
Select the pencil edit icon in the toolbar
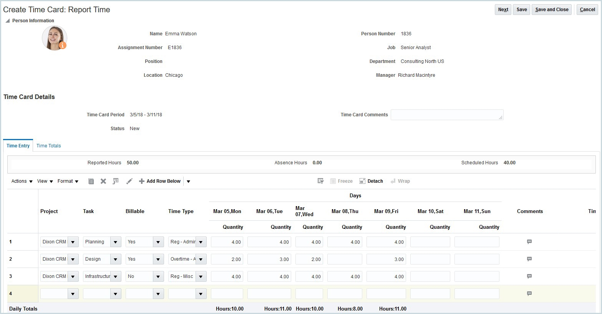(x=129, y=181)
